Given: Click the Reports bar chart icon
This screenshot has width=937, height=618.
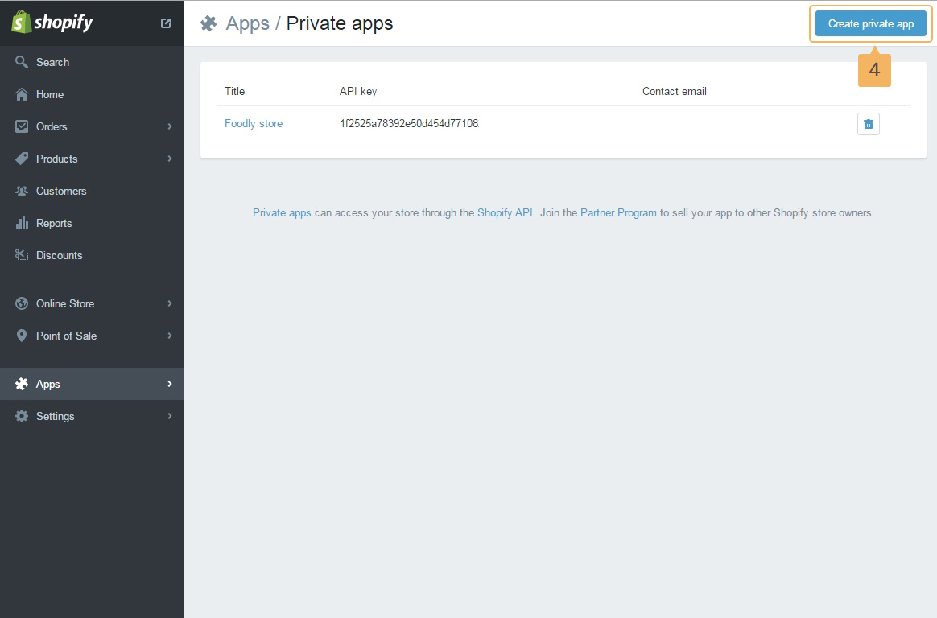Looking at the screenshot, I should (x=22, y=223).
